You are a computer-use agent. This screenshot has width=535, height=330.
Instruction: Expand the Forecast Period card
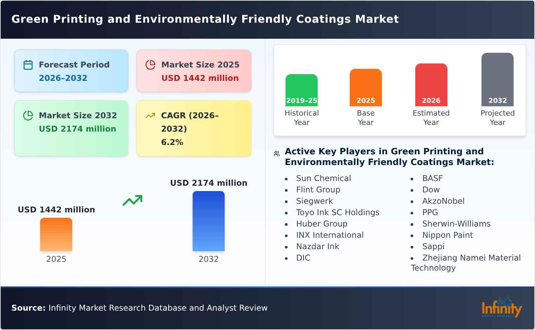[x=71, y=70]
